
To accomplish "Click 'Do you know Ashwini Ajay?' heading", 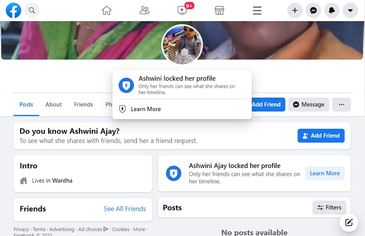I will point(70,131).
